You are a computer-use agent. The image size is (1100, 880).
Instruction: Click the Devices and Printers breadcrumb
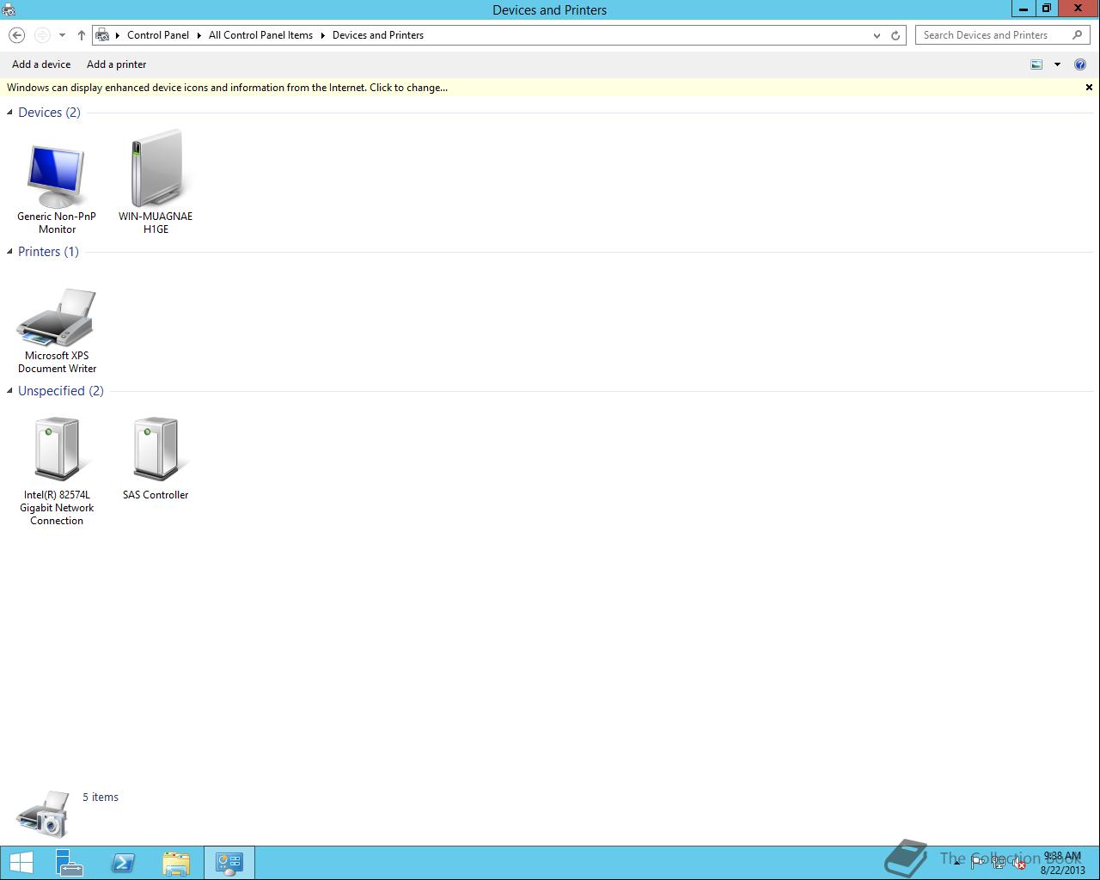[x=378, y=35]
